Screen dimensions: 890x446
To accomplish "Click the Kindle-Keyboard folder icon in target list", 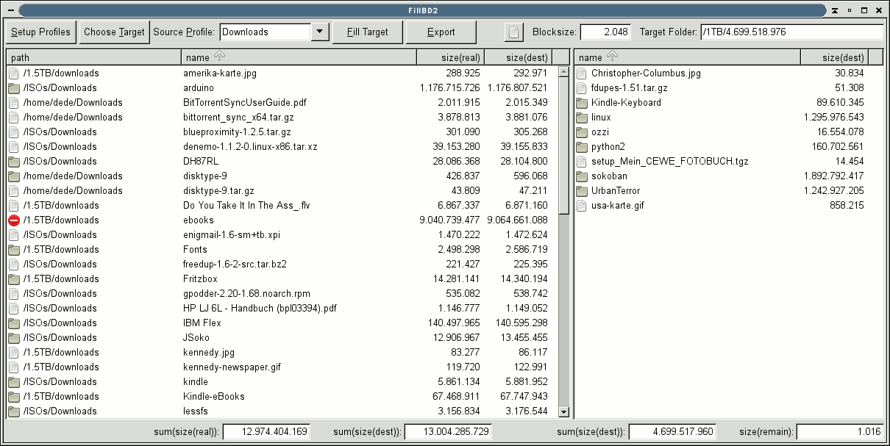I will [582, 103].
